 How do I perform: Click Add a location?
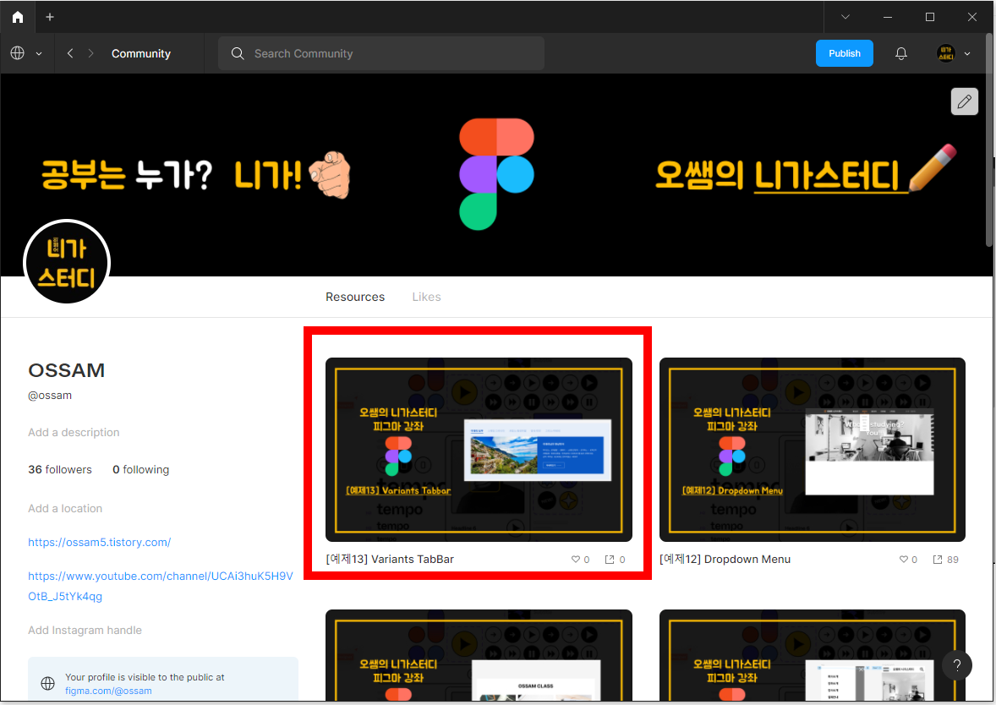pos(65,509)
